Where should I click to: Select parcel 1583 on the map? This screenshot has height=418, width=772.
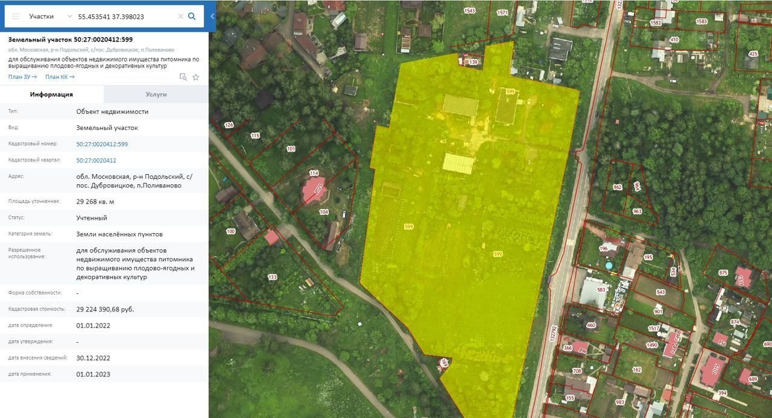[701, 22]
